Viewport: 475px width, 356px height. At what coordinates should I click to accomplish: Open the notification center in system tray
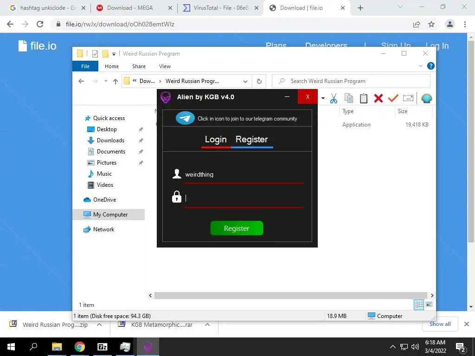click(461, 347)
